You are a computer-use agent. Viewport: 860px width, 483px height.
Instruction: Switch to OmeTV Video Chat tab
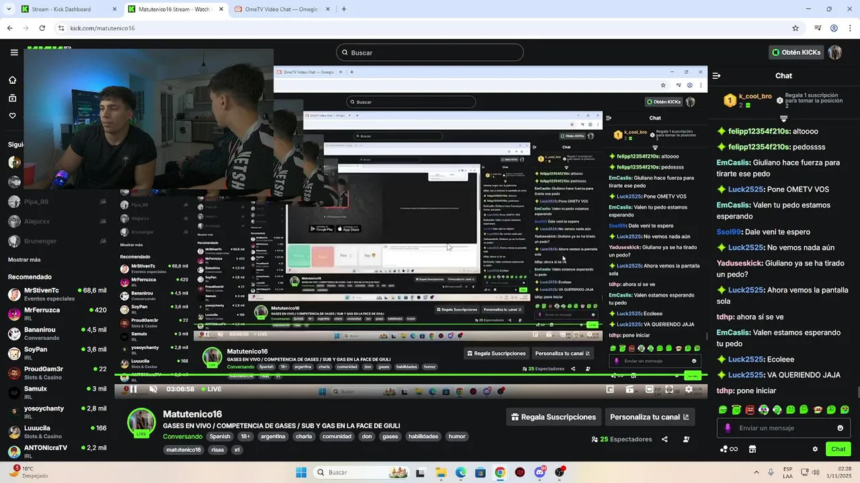[x=281, y=9]
